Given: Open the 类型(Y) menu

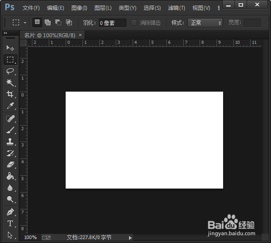Looking at the screenshot, I should pos(128,8).
